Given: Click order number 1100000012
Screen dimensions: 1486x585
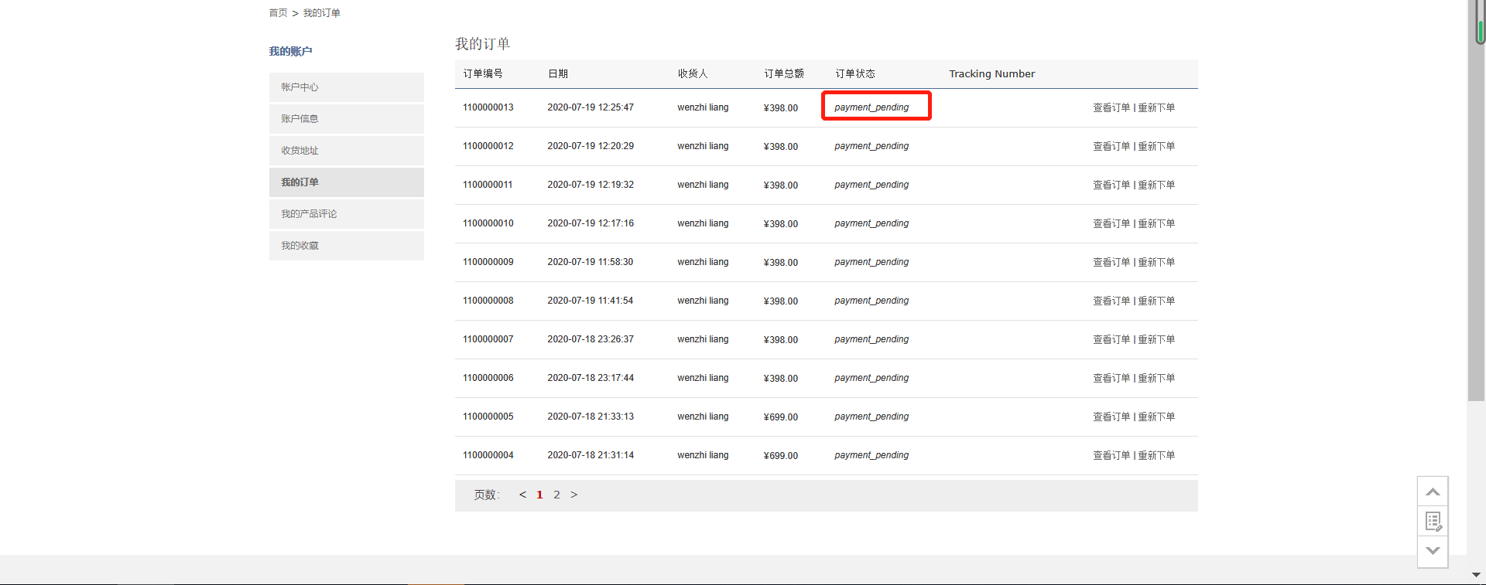Looking at the screenshot, I should pos(488,146).
